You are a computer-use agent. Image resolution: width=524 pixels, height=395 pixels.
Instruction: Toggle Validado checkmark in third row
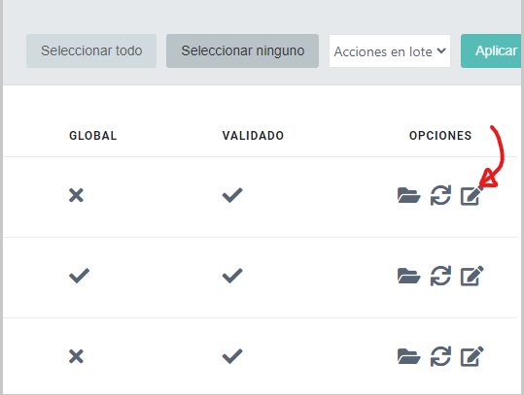[232, 356]
